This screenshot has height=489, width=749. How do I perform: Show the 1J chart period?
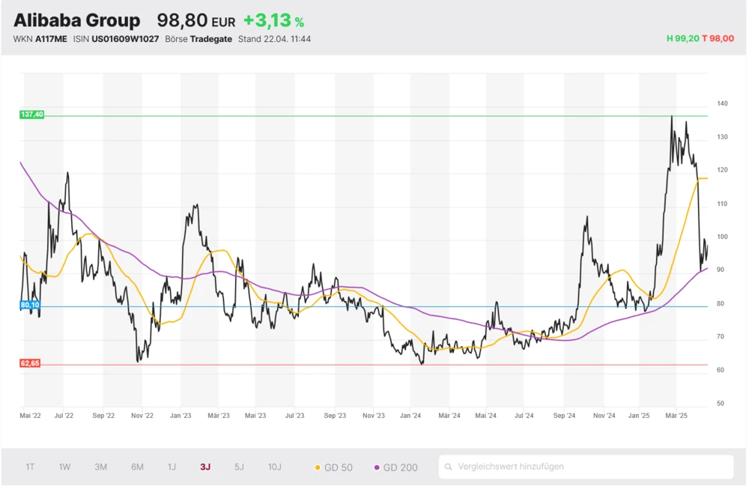172,467
